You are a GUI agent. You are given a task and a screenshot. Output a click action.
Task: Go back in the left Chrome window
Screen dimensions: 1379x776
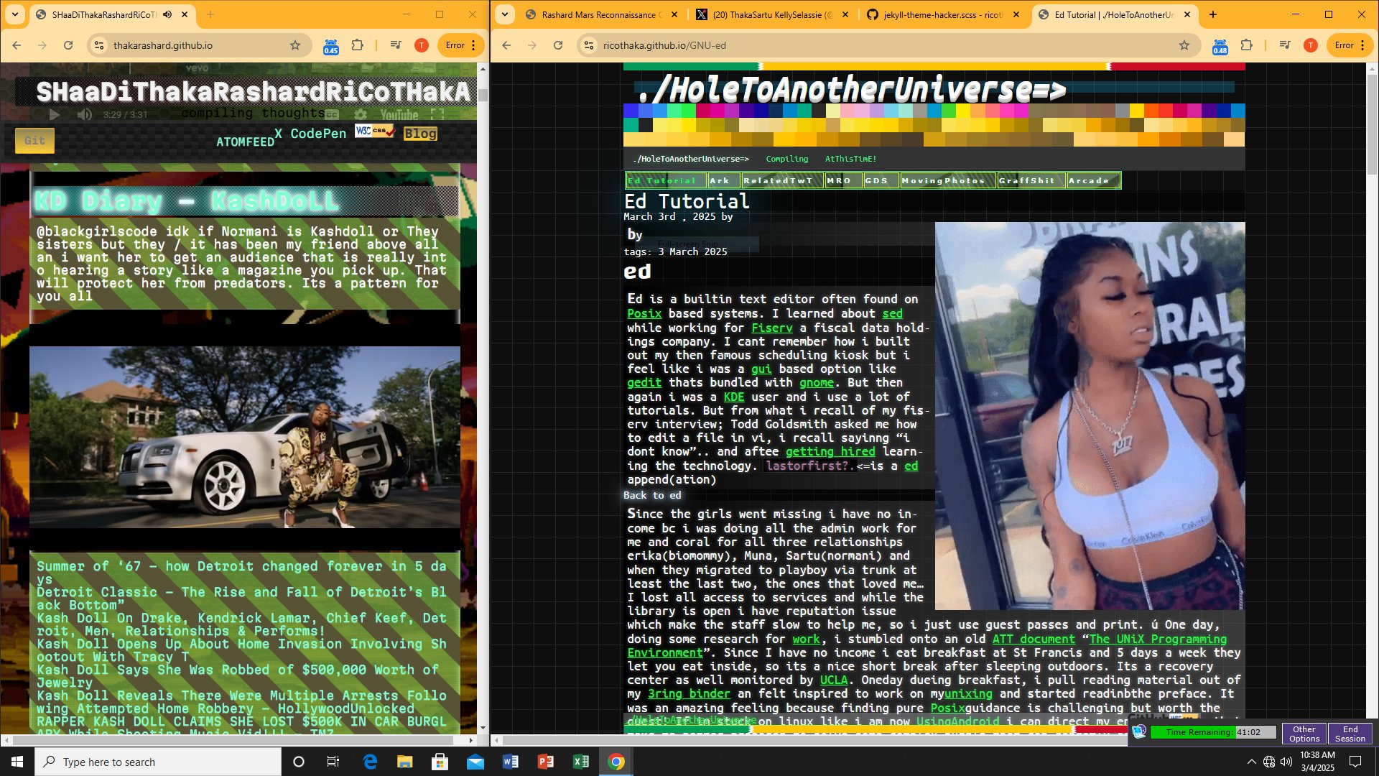[17, 45]
